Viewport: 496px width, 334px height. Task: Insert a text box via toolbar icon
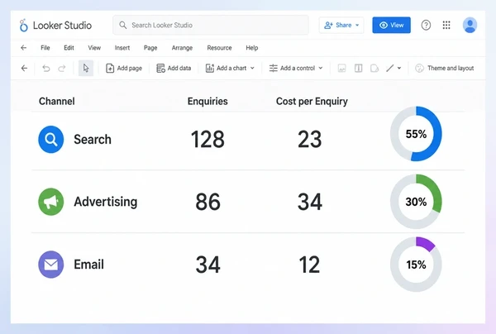coord(359,68)
